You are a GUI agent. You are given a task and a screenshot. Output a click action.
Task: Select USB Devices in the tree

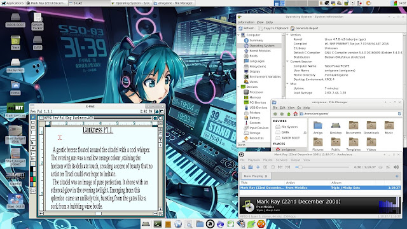point(256,108)
